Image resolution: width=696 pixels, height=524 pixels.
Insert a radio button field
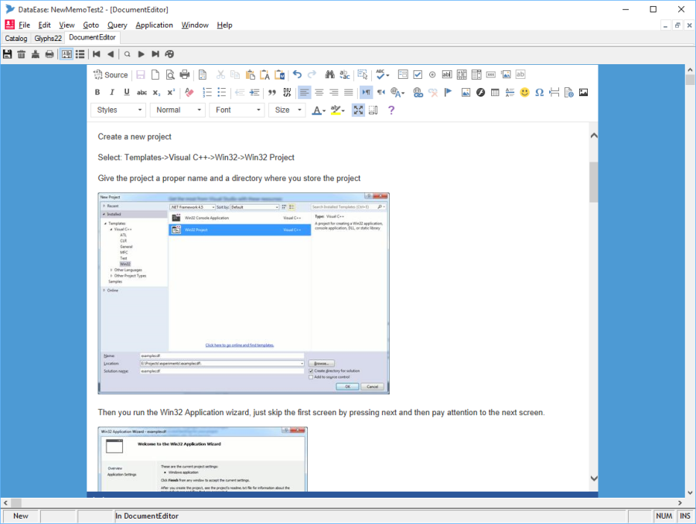coord(432,74)
